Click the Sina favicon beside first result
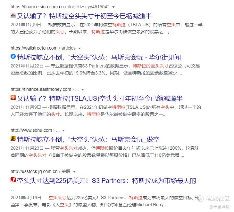 pyautogui.click(x=13, y=15)
